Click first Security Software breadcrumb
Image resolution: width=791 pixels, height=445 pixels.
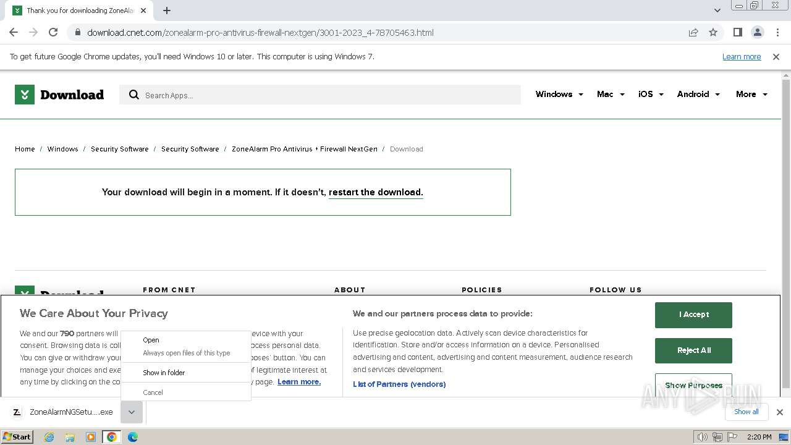119,149
